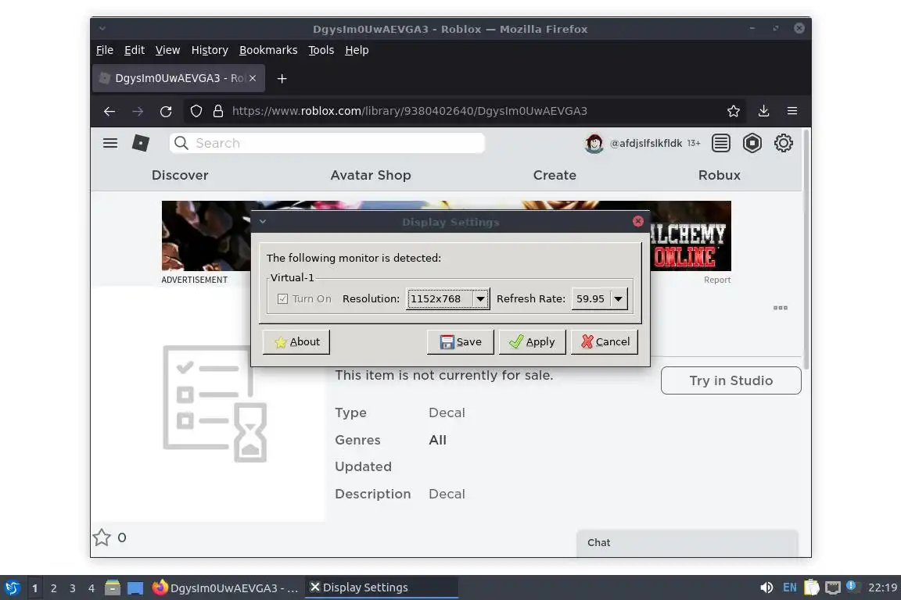The width and height of the screenshot is (901, 600).
Task: Open the Bookmarks menu
Action: coord(268,50)
